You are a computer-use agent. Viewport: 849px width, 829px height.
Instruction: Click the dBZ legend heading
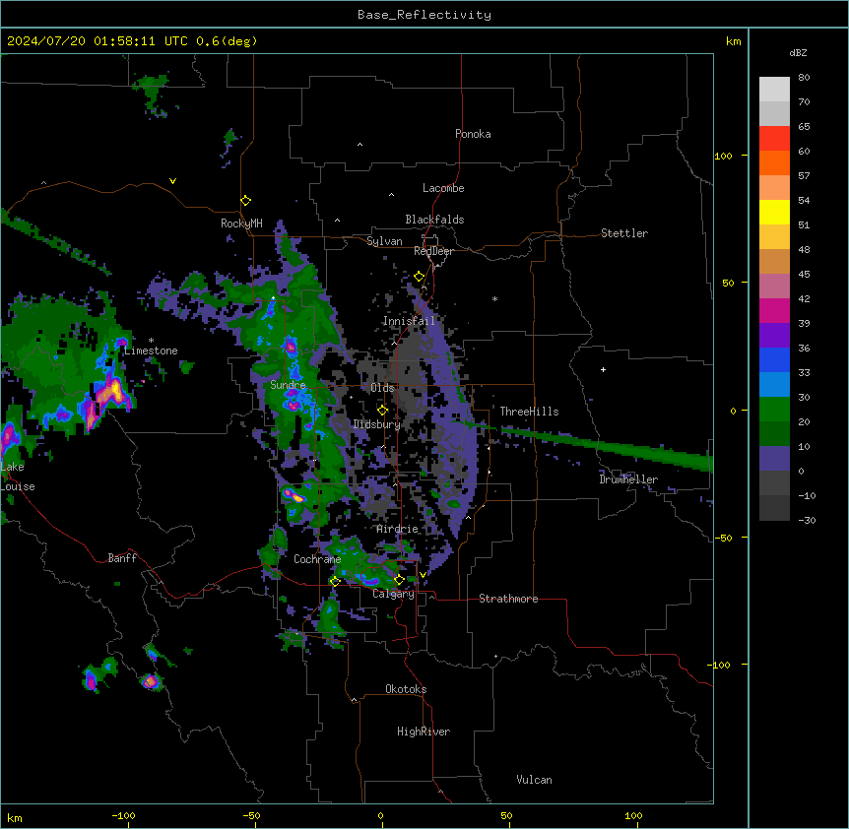[798, 52]
